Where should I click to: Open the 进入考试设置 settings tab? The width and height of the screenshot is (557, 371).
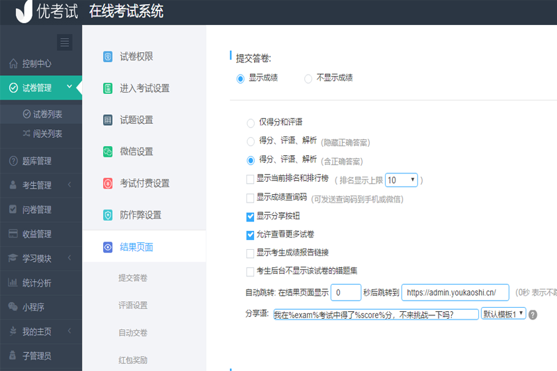point(144,88)
